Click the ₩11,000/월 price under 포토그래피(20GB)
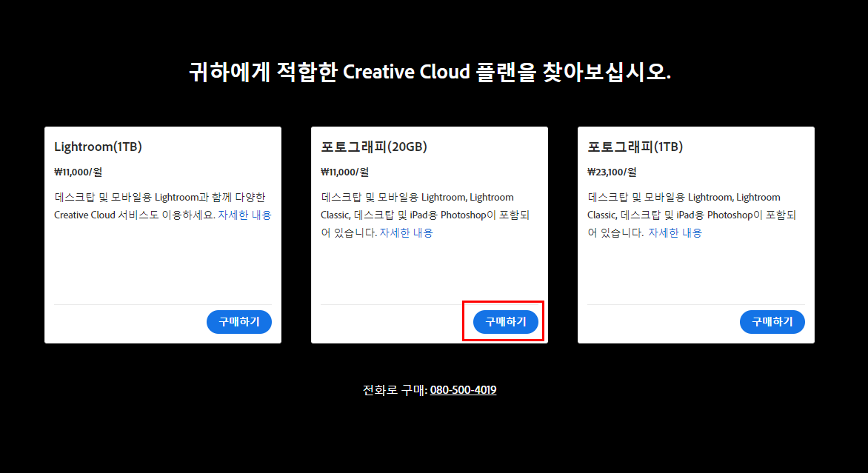 (x=345, y=172)
